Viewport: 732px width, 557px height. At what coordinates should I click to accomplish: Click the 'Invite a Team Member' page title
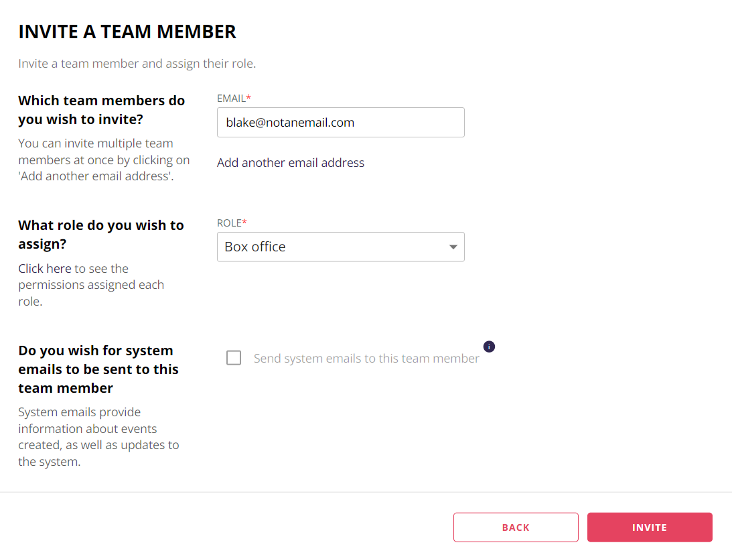(x=127, y=32)
